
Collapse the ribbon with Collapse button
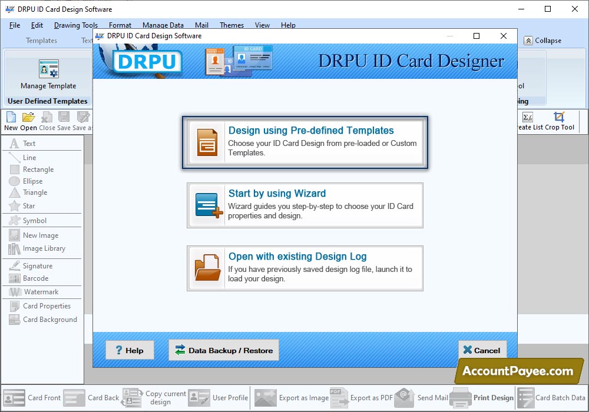(542, 41)
